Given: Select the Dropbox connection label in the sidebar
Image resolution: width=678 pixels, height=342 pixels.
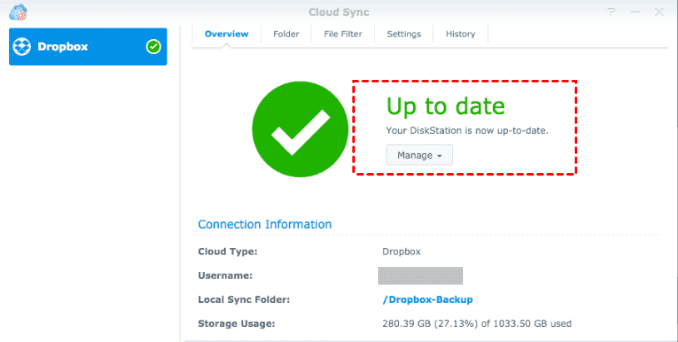Looking at the screenshot, I should point(63,47).
